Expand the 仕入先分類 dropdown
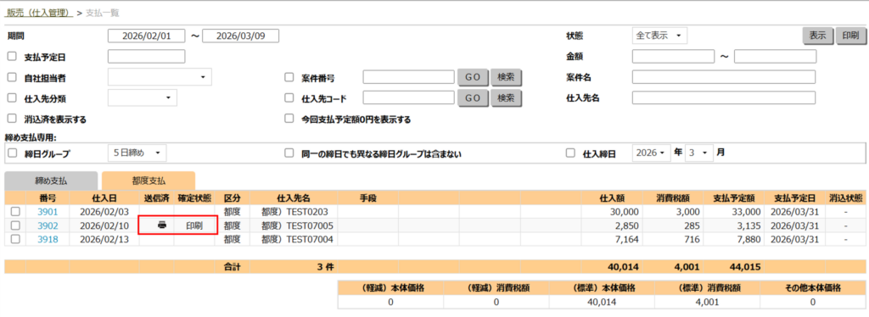The width and height of the screenshot is (869, 317). 143,98
